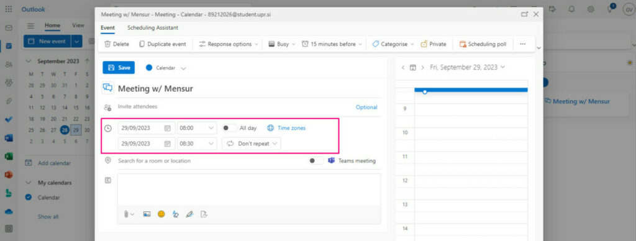Mark the event as Private

433,44
